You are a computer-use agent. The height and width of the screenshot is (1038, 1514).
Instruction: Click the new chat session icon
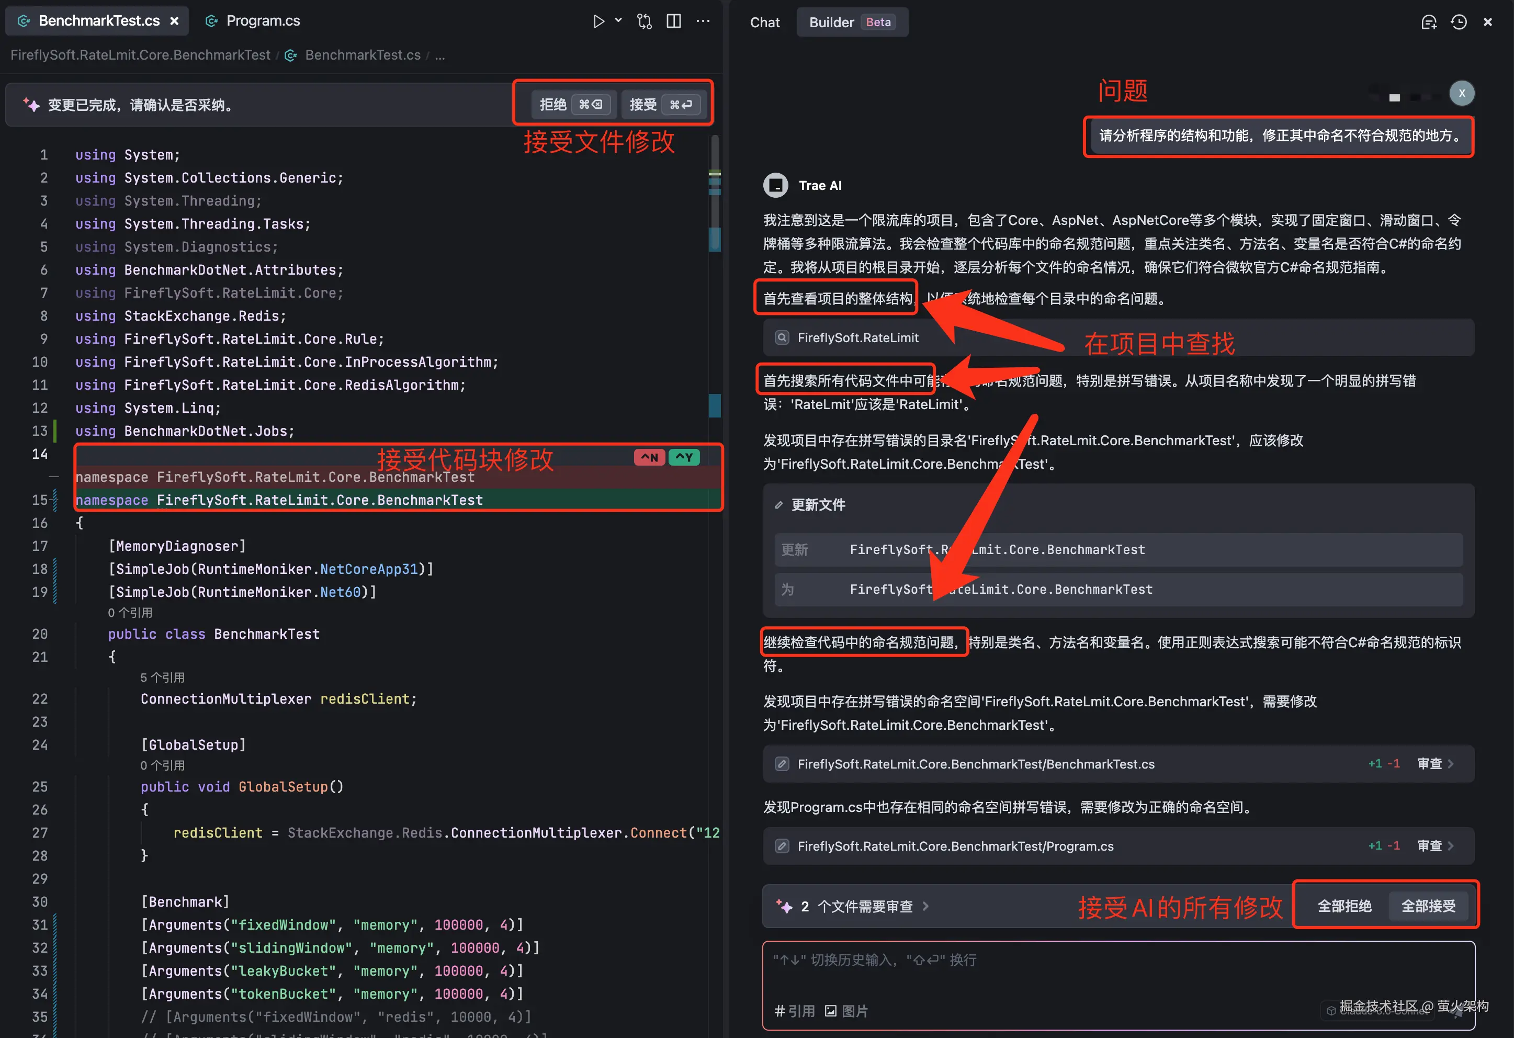[1428, 22]
